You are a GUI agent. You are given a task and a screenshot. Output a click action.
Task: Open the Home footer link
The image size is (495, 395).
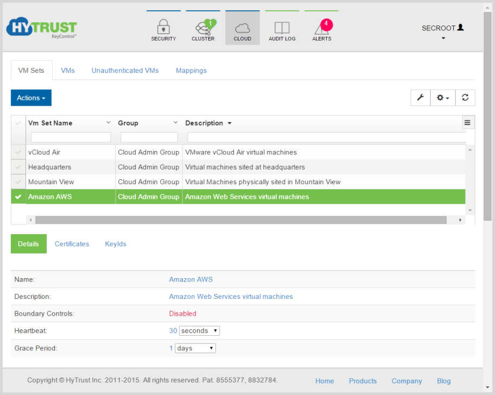tap(325, 381)
